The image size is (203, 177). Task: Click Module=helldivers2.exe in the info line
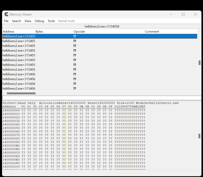[x=157, y=103]
